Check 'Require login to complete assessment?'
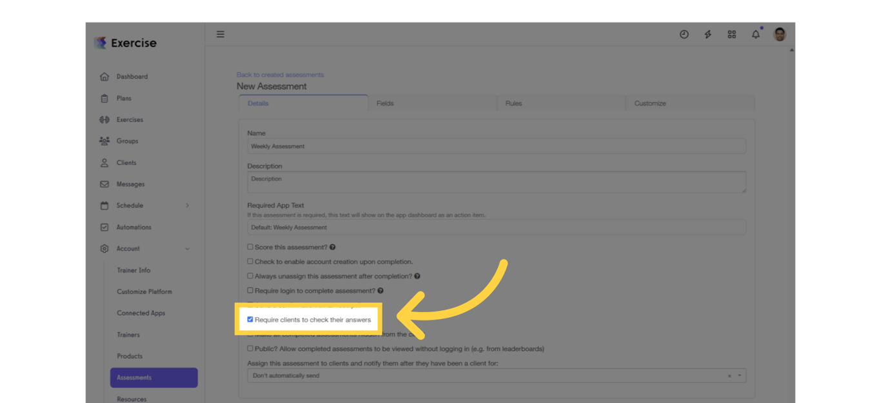 point(250,290)
